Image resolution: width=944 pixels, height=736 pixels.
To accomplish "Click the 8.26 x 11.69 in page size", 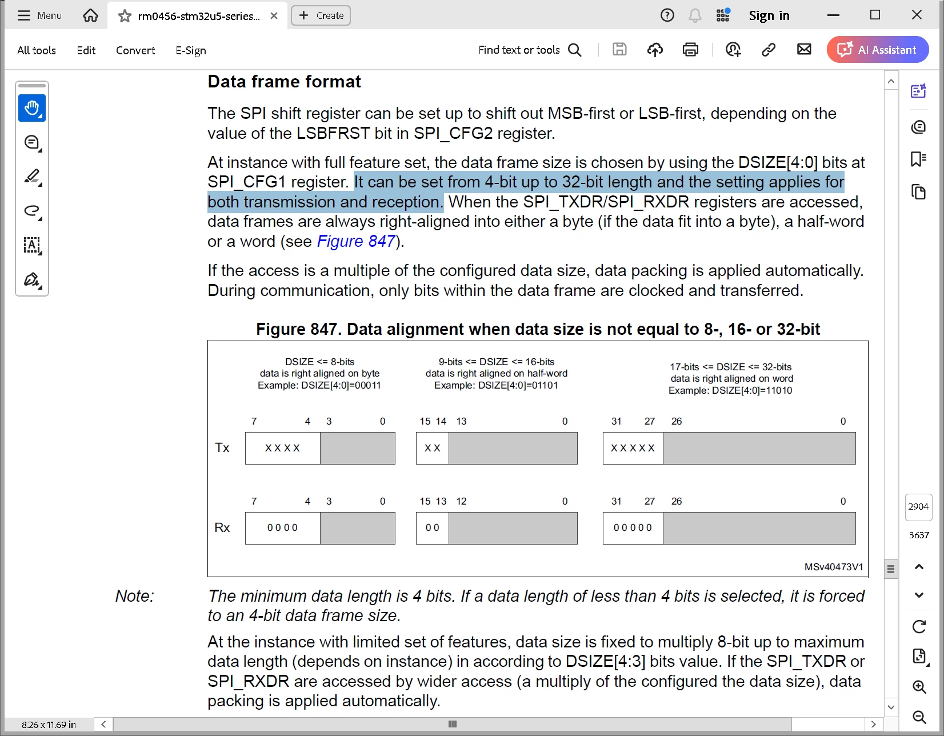I will (x=49, y=725).
